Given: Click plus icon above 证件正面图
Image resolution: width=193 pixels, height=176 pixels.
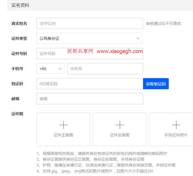Looking at the screenshot, I should click(63, 125).
